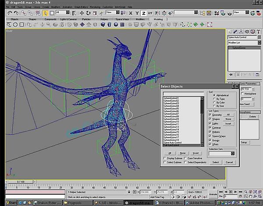Restrict transform to Z axis
The width and height of the screenshot is (263, 206).
(x=144, y=13)
